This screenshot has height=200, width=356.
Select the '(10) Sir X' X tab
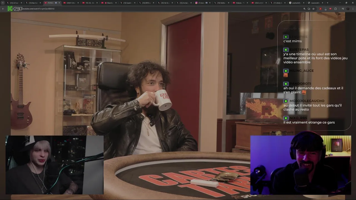pyautogui.click(x=165, y=3)
